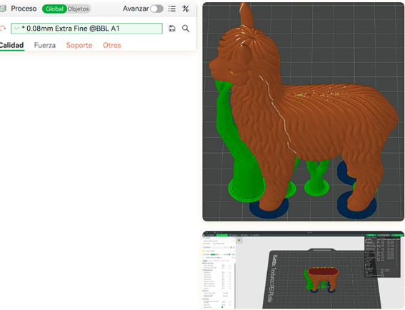Viewport: 405px width, 310px height.
Task: Select the Global process scope
Action: point(54,9)
